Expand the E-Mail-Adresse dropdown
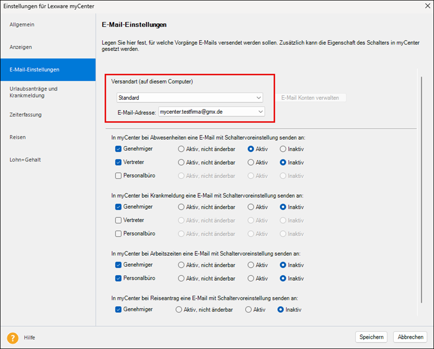 [x=212, y=112]
